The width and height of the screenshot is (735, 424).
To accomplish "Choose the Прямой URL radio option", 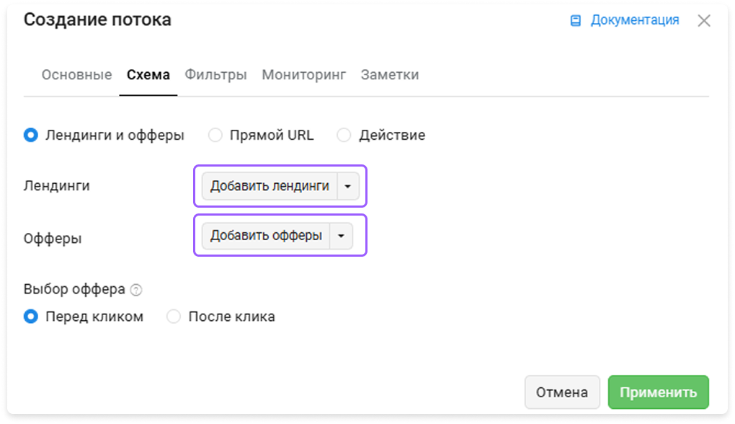I will pyautogui.click(x=215, y=135).
